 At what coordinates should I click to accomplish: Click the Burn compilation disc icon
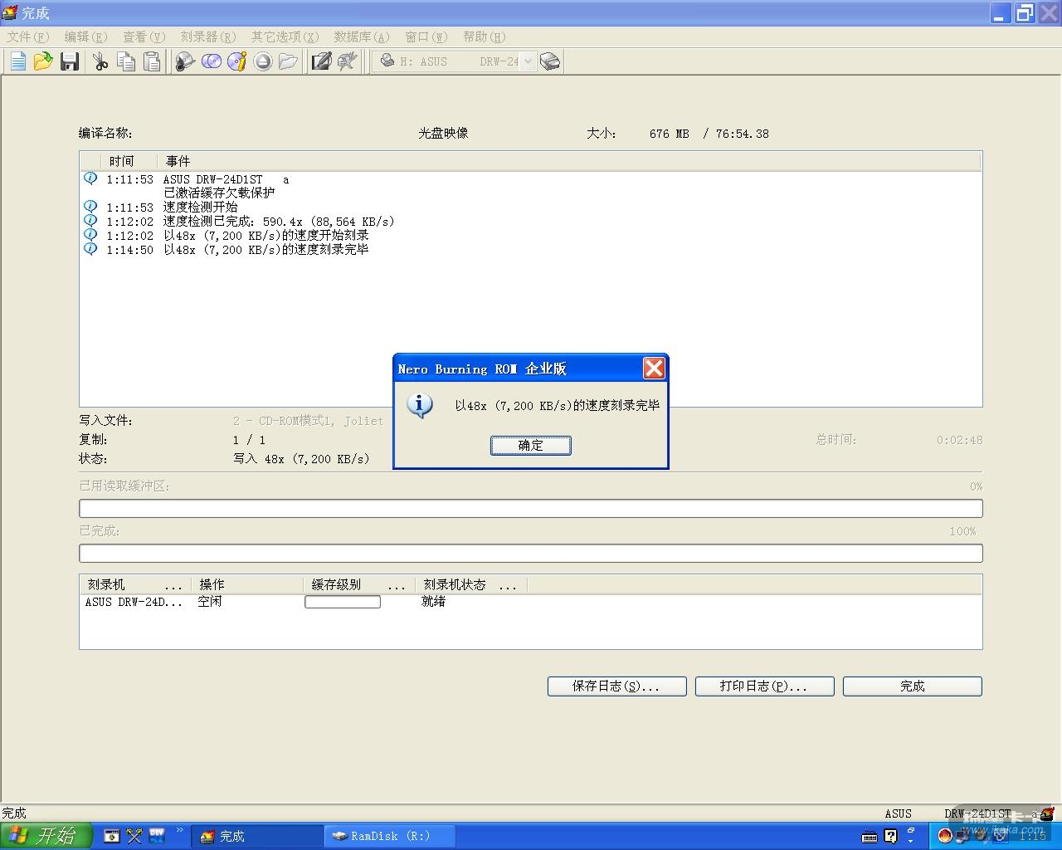[185, 61]
